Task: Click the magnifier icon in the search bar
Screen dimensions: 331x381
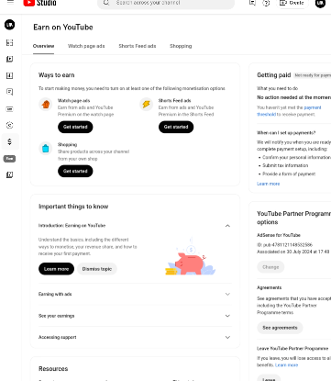Action: [x=106, y=3]
